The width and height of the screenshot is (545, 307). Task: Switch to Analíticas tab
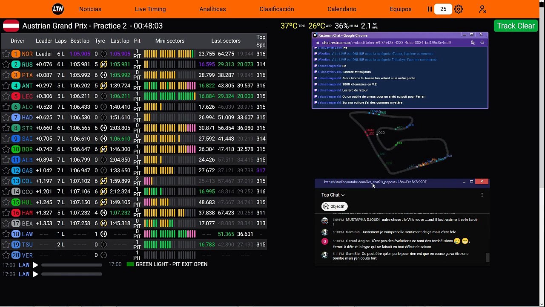pyautogui.click(x=212, y=9)
